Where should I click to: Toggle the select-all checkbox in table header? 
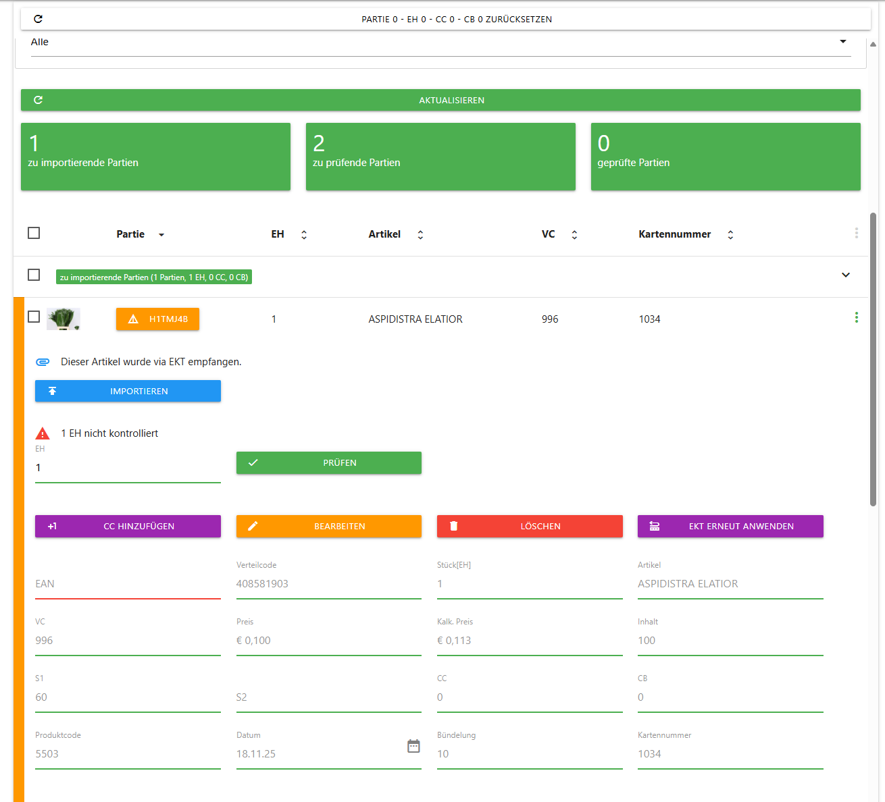34,233
